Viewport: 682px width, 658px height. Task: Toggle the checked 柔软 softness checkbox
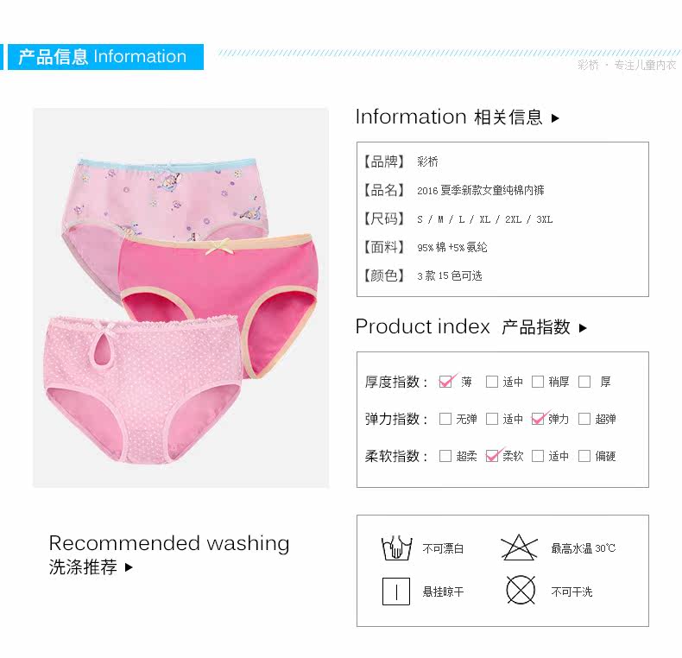(x=492, y=456)
